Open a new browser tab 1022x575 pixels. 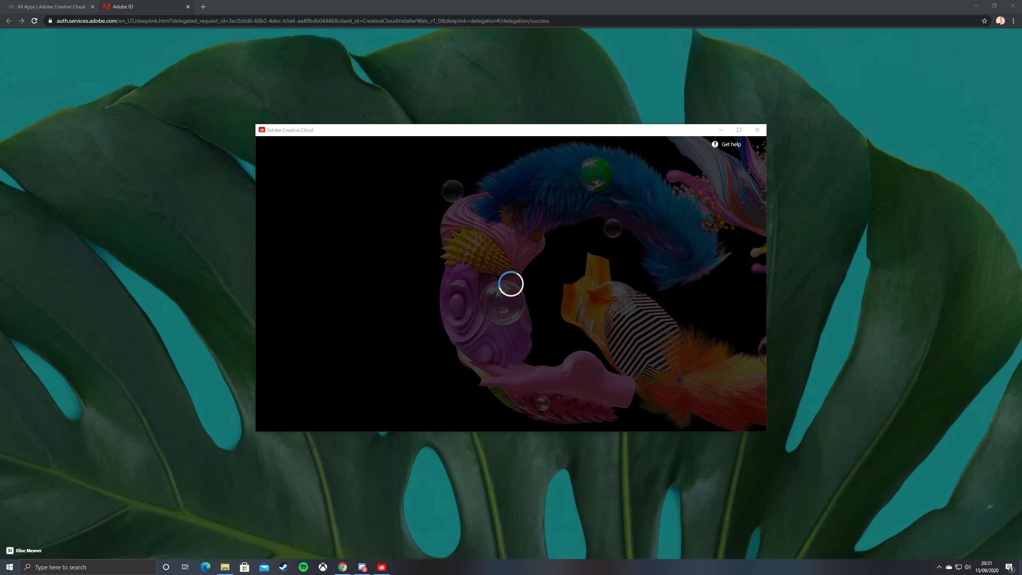coord(203,7)
